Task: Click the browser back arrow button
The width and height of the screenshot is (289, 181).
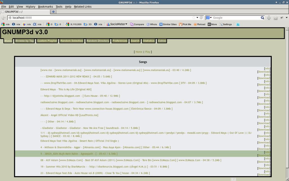Action: [x=3, y=18]
